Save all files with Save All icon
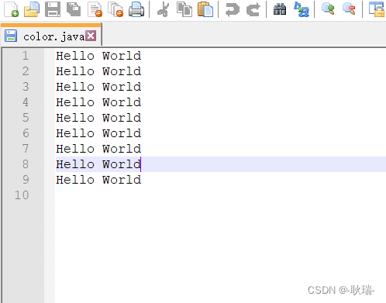This screenshot has width=386, height=303. (74, 9)
